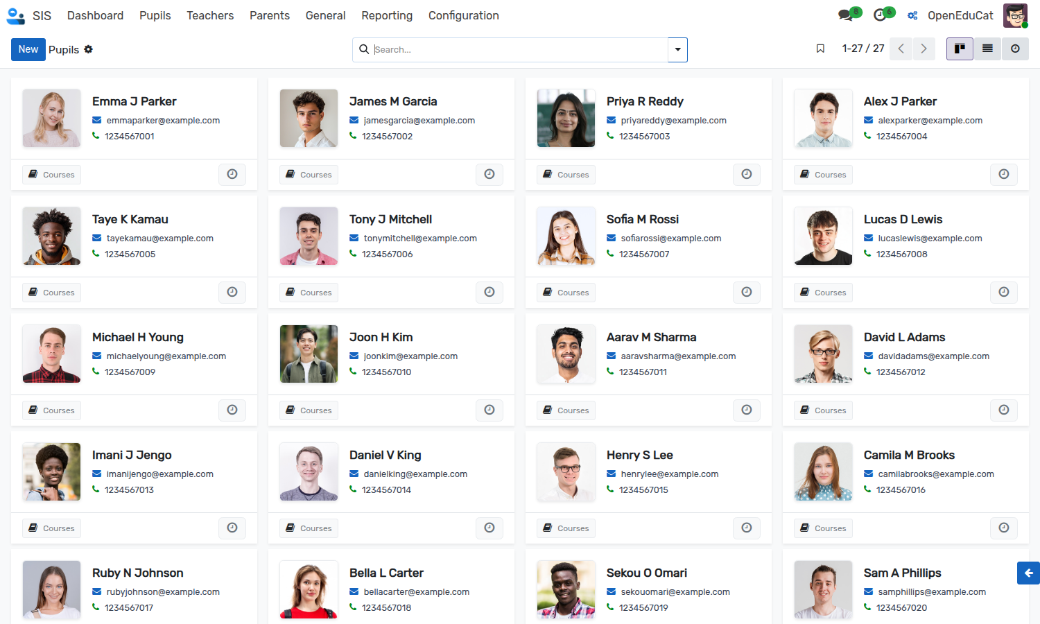Open activity clock on Lucas D Lewis card

(1004, 293)
